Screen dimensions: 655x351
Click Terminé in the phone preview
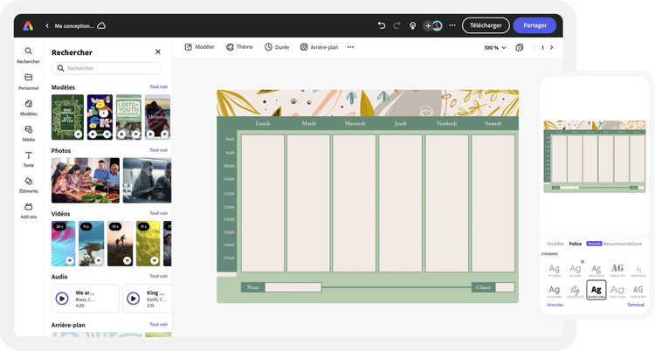click(636, 305)
